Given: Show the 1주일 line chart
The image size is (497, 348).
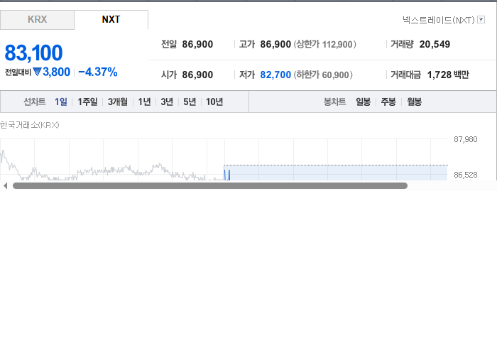Looking at the screenshot, I should [x=87, y=102].
